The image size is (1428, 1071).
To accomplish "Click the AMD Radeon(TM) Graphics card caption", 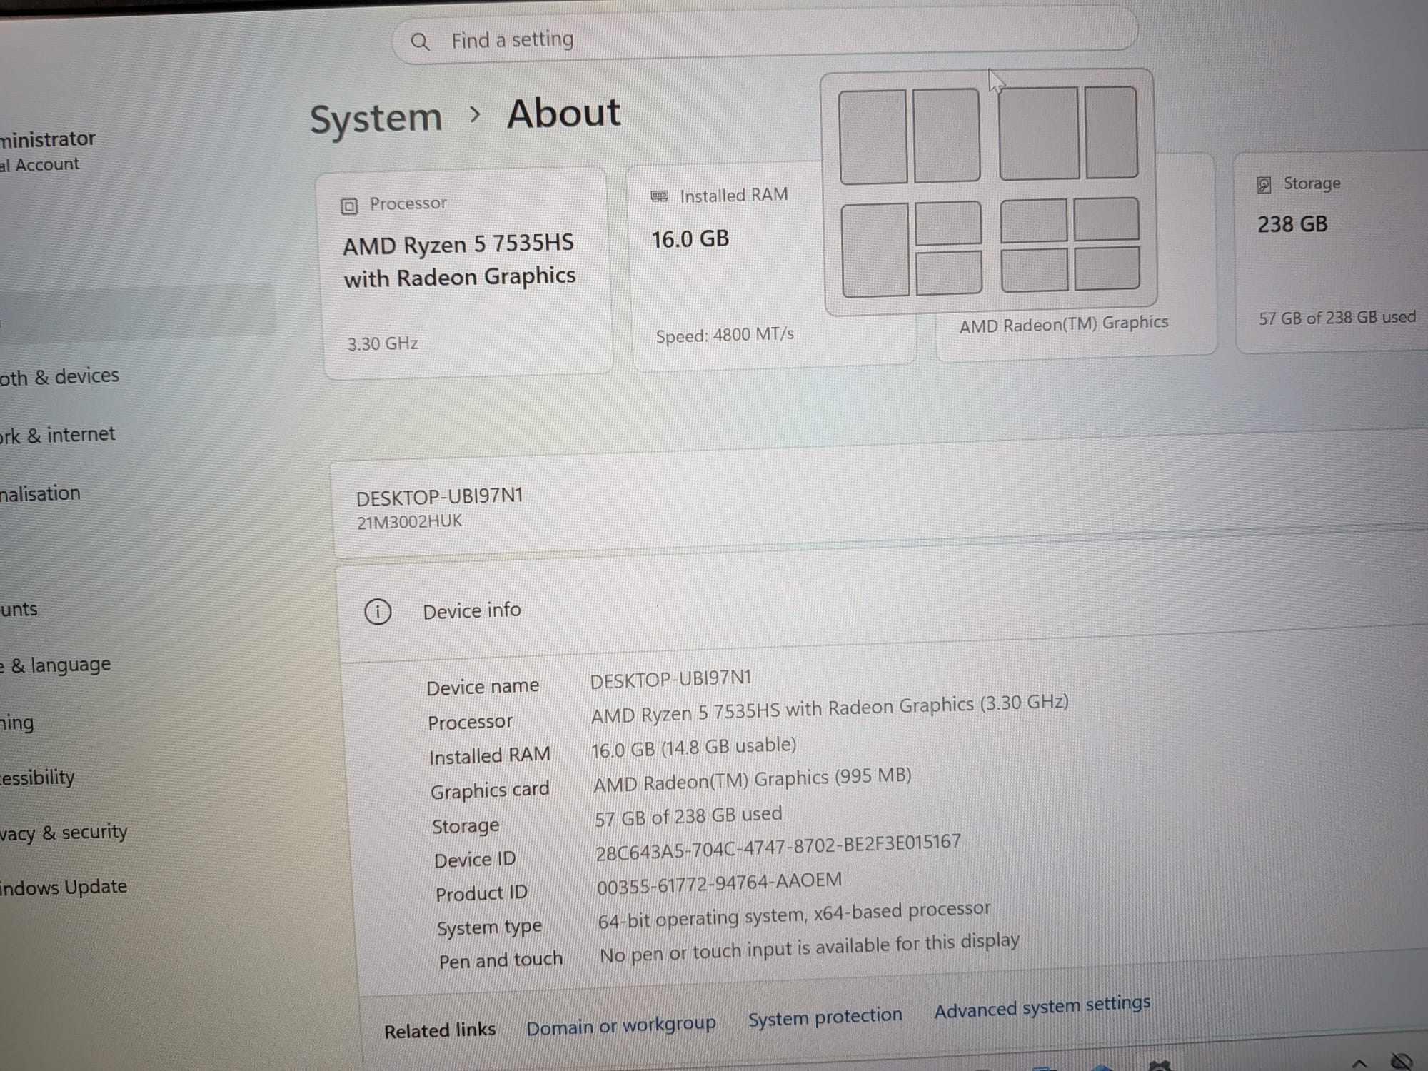I will (1064, 324).
